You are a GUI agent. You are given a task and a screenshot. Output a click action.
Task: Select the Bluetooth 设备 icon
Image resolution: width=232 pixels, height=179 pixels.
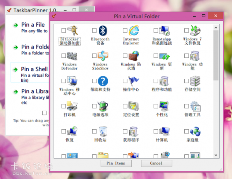click(103, 30)
